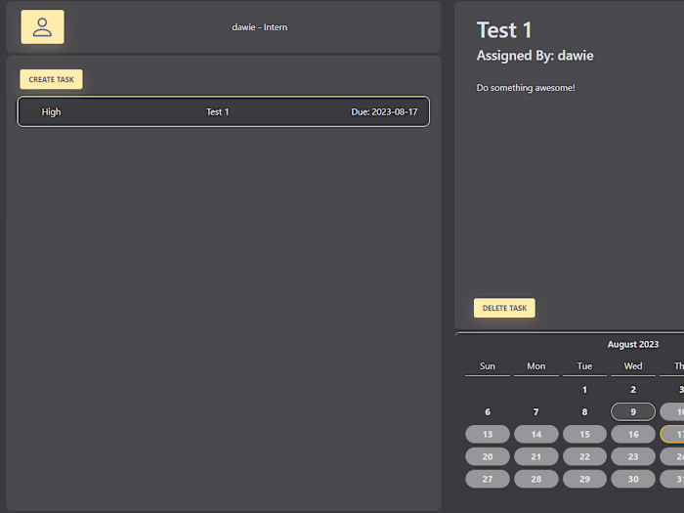Click the 'Do something awesome!' description

point(526,88)
